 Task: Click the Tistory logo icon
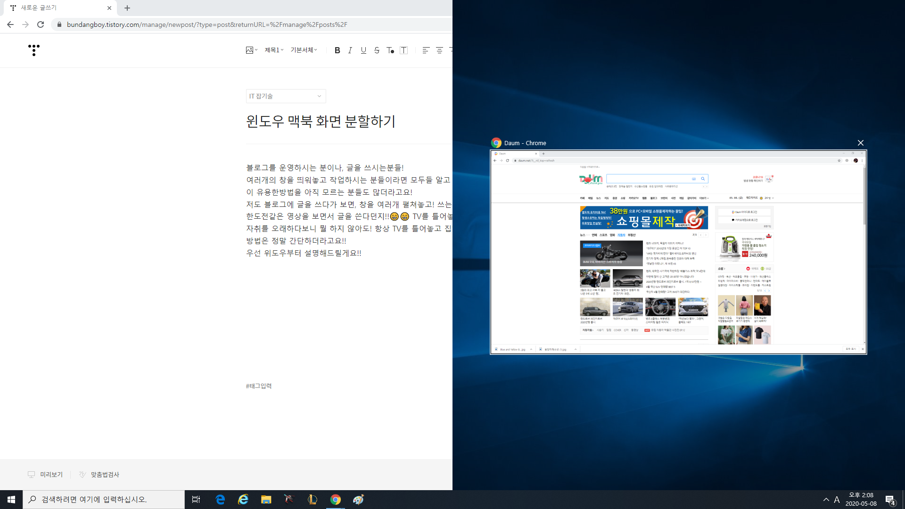34,50
